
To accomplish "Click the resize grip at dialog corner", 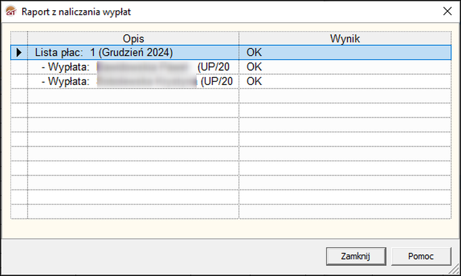I will [x=455, y=269].
